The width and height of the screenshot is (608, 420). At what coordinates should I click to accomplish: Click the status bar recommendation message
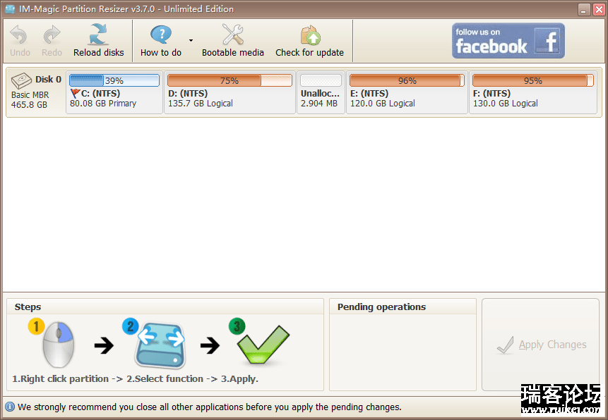coord(210,407)
